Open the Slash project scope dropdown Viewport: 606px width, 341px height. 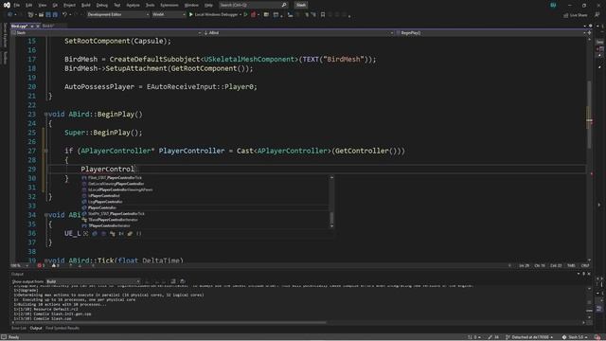tap(106, 33)
